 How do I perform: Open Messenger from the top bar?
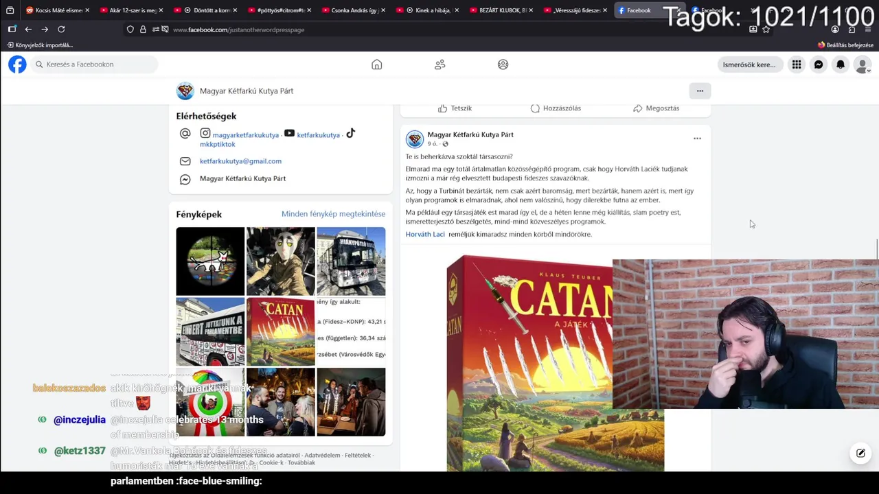819,64
